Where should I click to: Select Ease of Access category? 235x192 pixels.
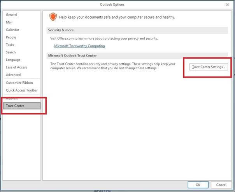16,67
